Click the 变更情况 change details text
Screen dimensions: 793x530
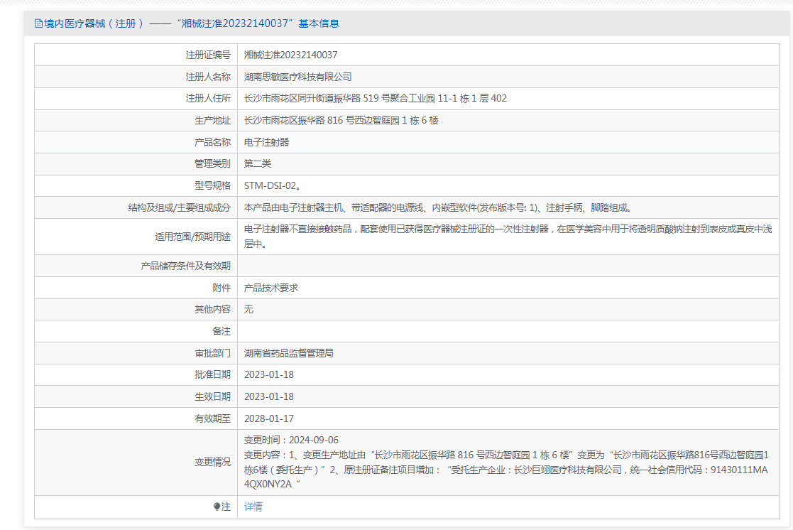pos(506,462)
